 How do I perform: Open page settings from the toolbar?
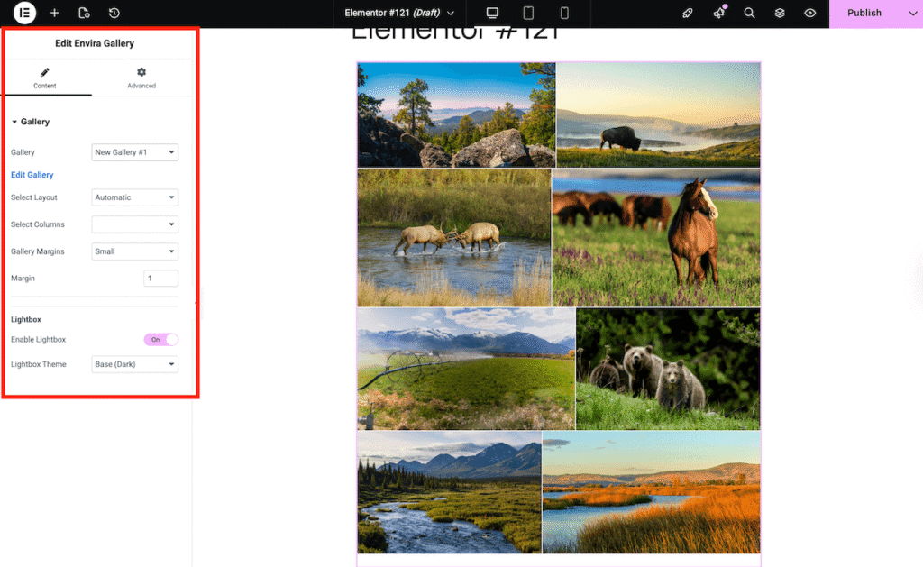[84, 13]
